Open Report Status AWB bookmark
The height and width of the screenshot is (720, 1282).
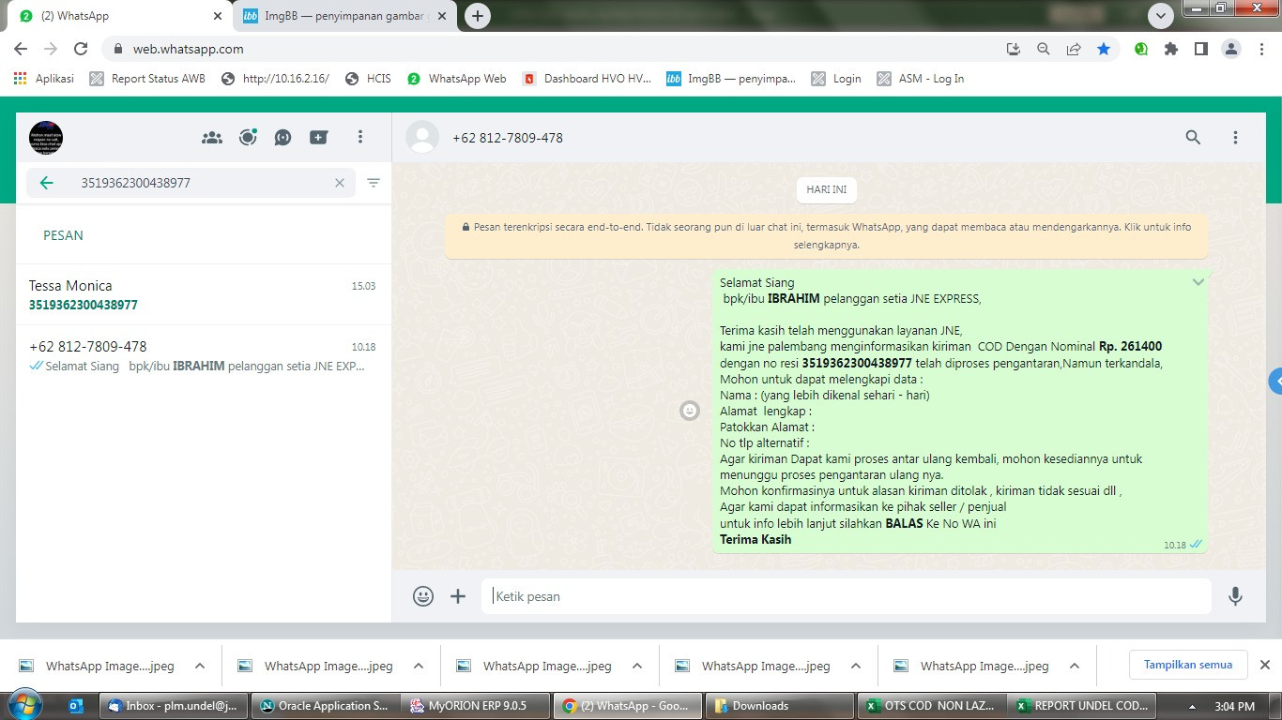click(147, 79)
